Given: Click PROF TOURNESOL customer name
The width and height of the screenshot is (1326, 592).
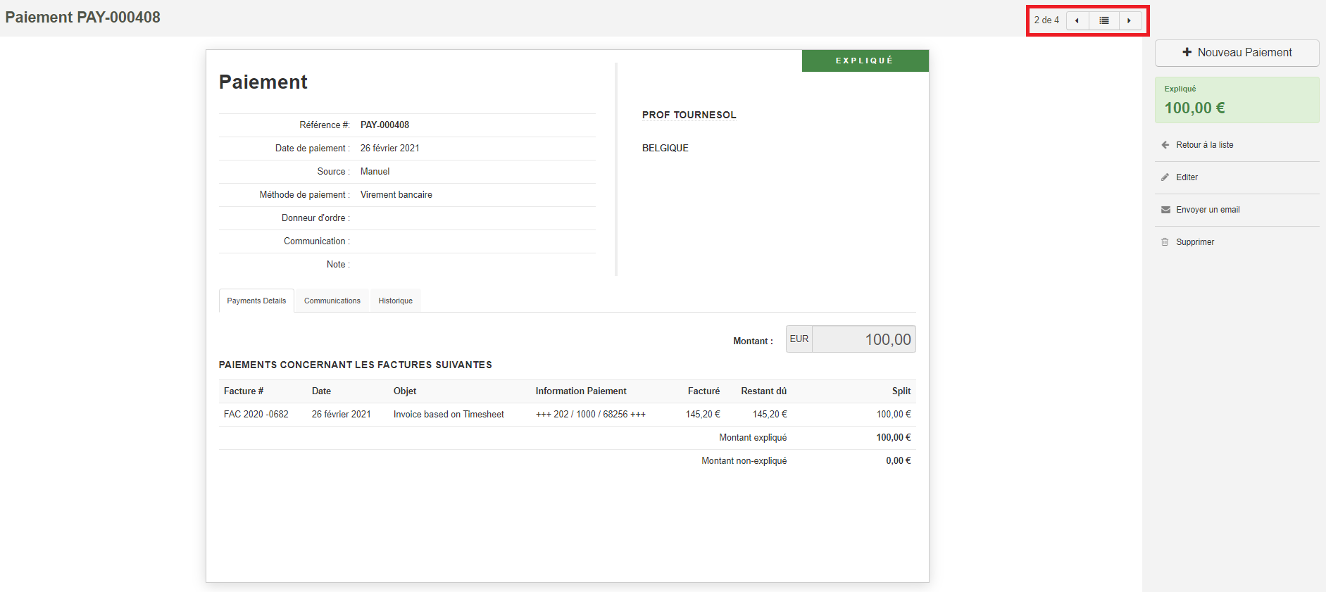Looking at the screenshot, I should [689, 115].
